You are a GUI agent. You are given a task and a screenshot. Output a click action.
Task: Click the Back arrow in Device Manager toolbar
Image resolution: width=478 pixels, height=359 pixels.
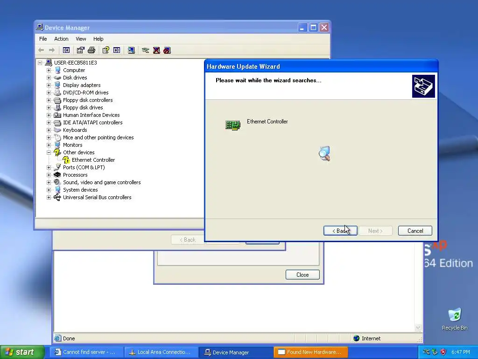(x=41, y=50)
